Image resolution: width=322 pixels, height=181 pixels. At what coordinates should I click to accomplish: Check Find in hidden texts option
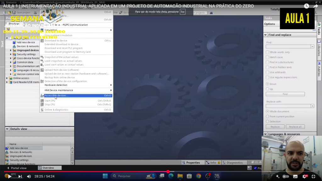tap(267, 67)
